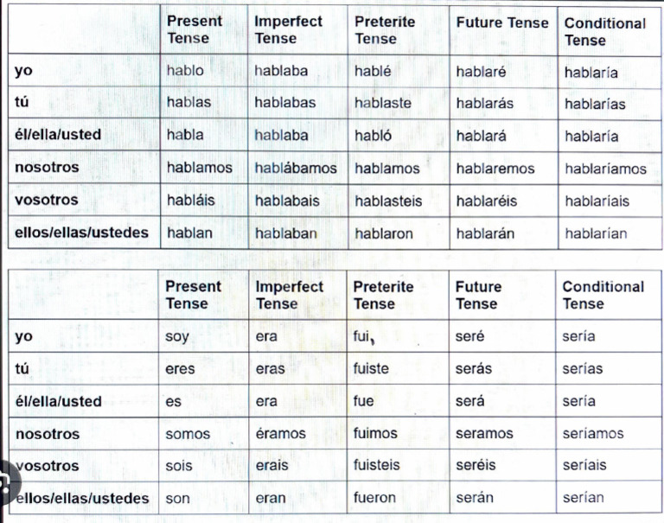Click the 'éramos' imperfect cell
664x523 pixels.
pos(280,433)
